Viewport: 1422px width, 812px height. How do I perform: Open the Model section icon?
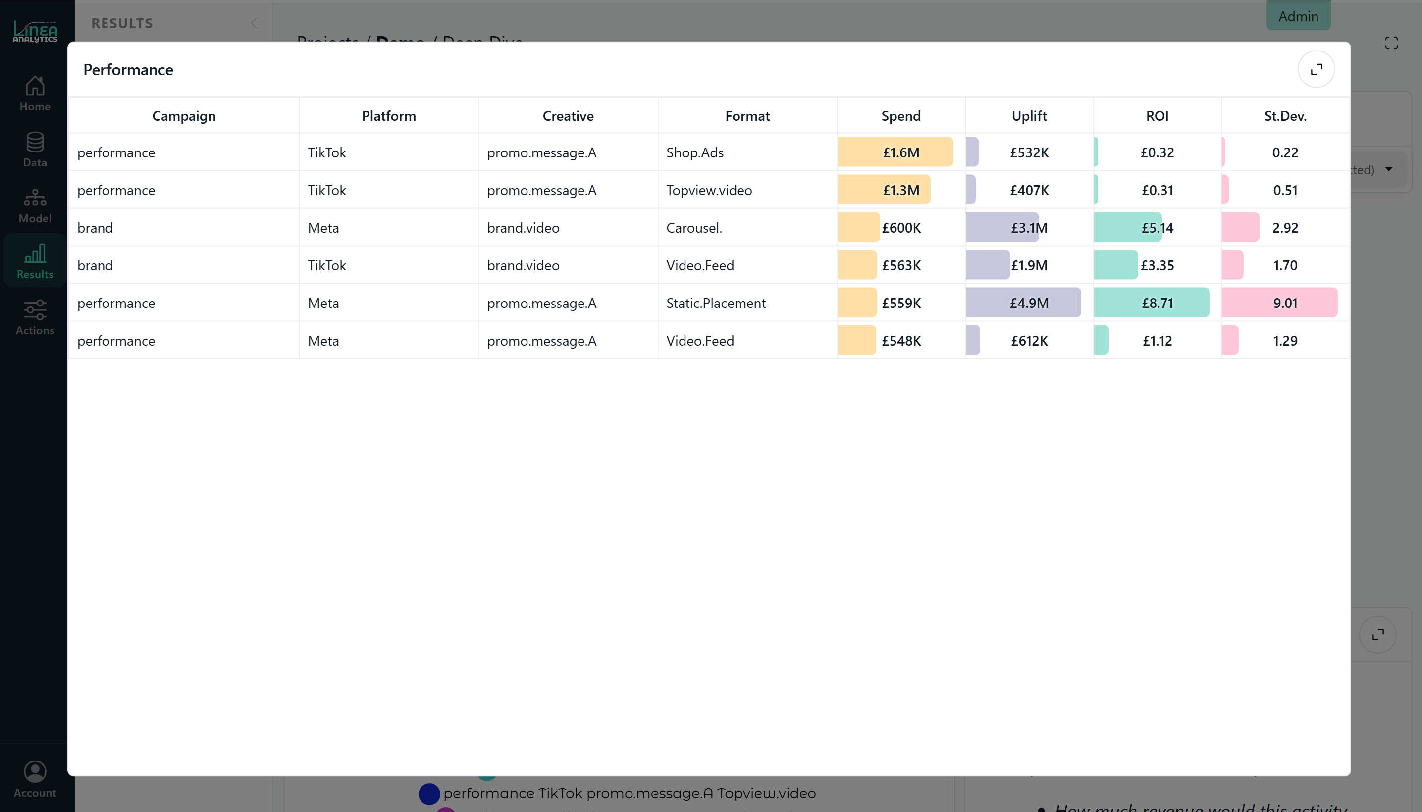(35, 204)
